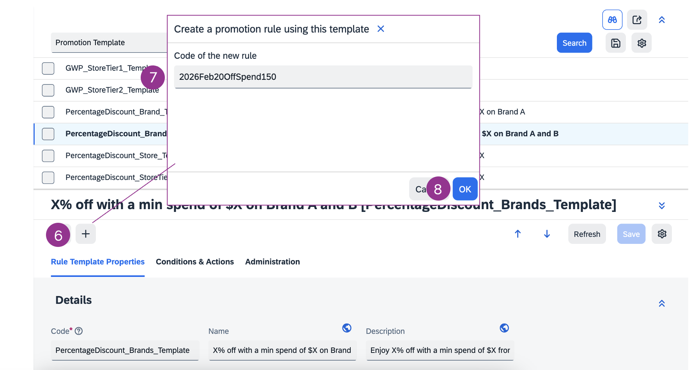
Task: Open the Administration tab
Action: 272,262
